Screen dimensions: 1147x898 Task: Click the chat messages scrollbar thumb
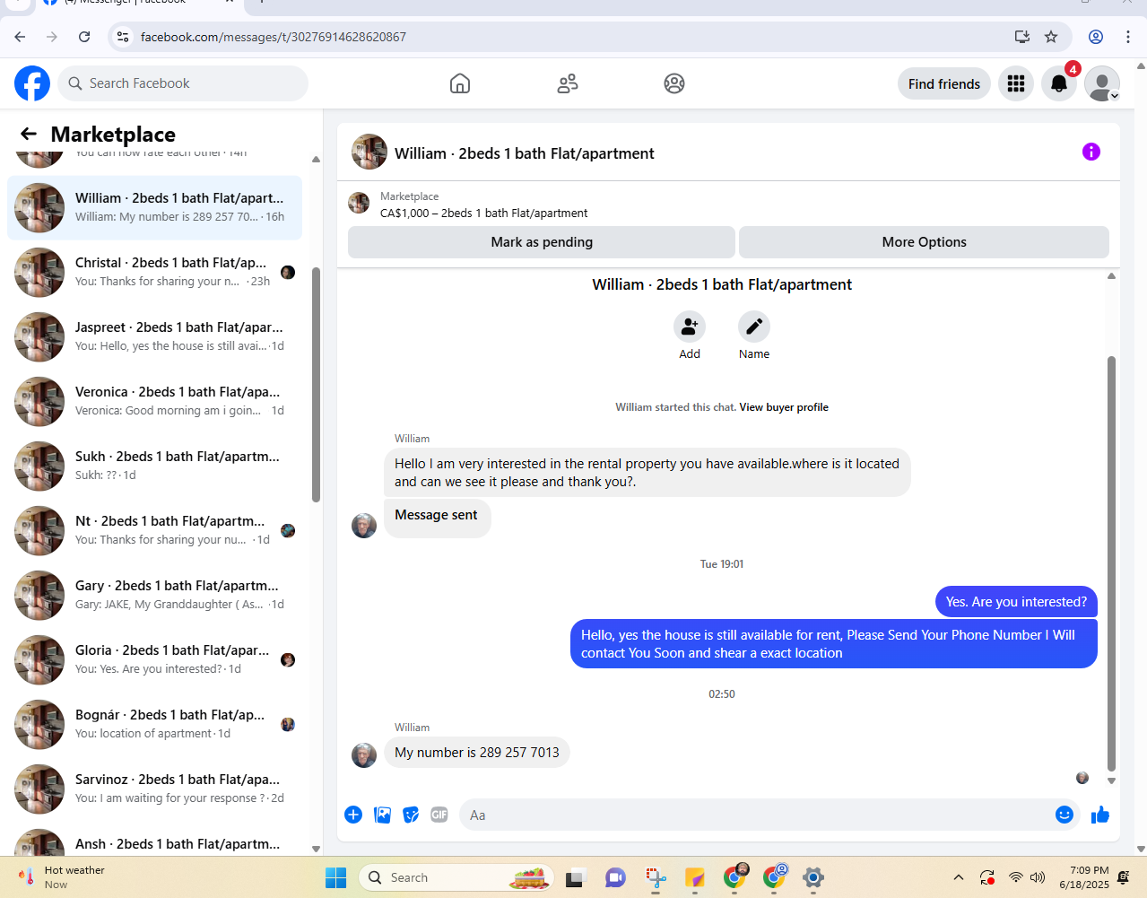(1111, 563)
